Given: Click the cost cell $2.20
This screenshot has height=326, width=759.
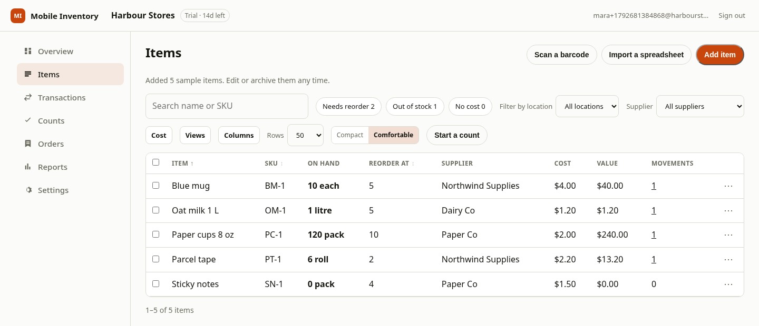Looking at the screenshot, I should pos(565,260).
